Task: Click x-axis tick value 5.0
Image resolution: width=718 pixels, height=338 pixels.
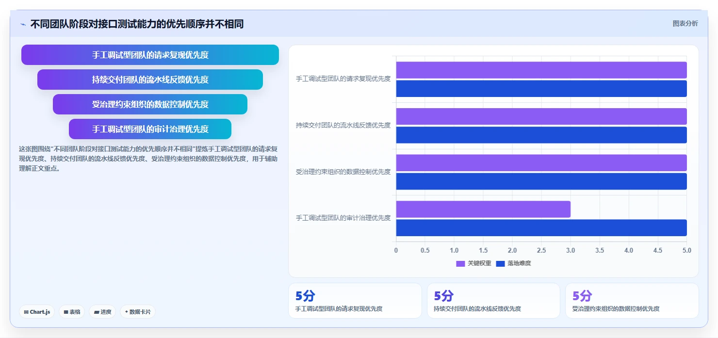Action: (x=687, y=251)
